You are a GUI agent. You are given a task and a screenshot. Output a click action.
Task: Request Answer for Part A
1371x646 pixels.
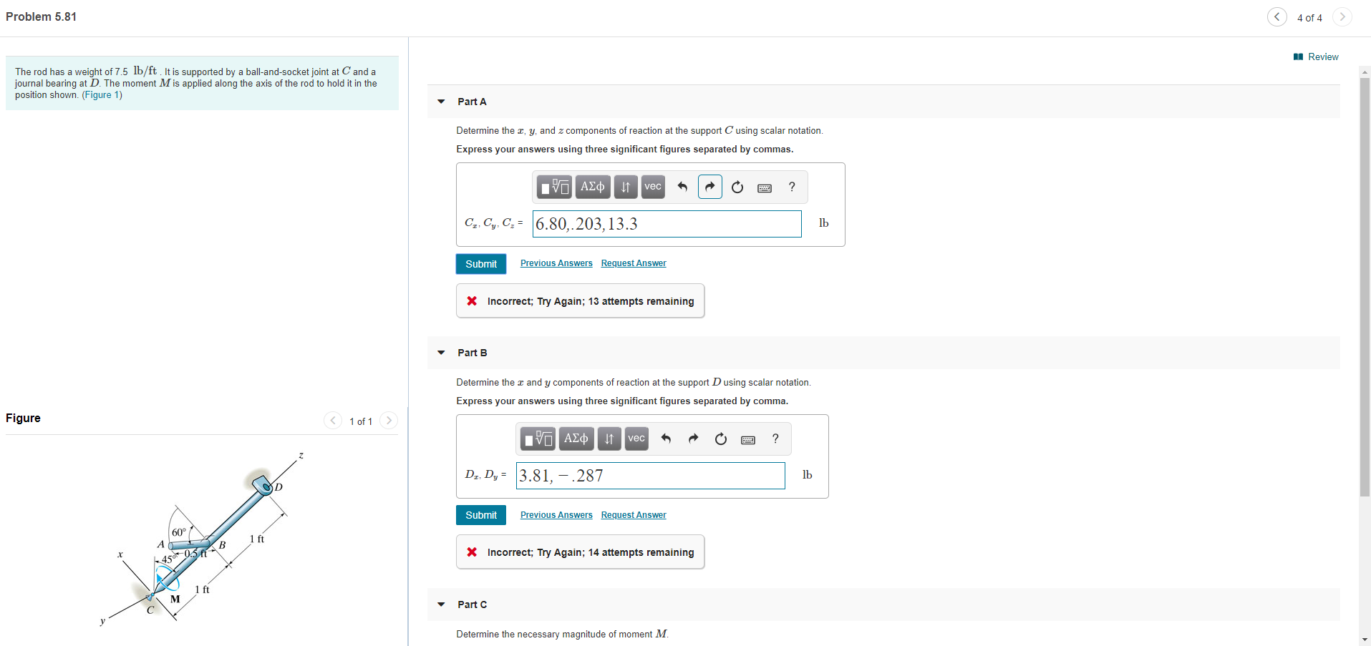coord(634,263)
